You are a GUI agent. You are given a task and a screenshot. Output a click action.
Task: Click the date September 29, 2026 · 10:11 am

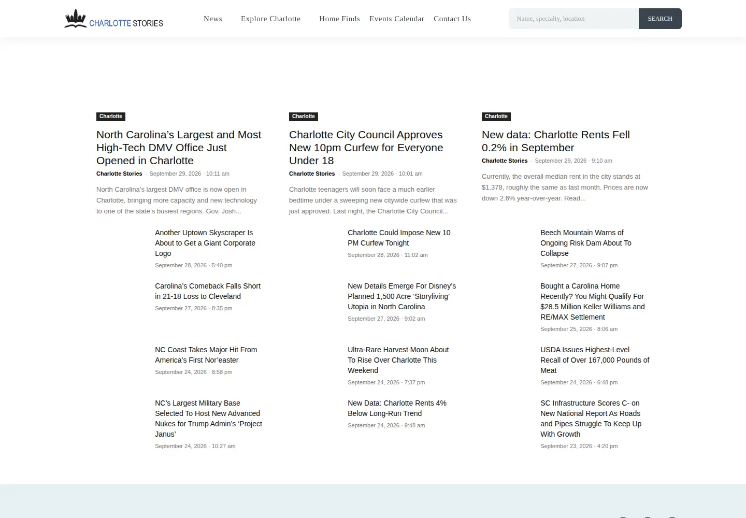189,174
